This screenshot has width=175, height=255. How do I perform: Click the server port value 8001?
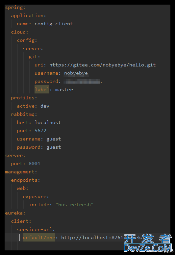(35, 164)
